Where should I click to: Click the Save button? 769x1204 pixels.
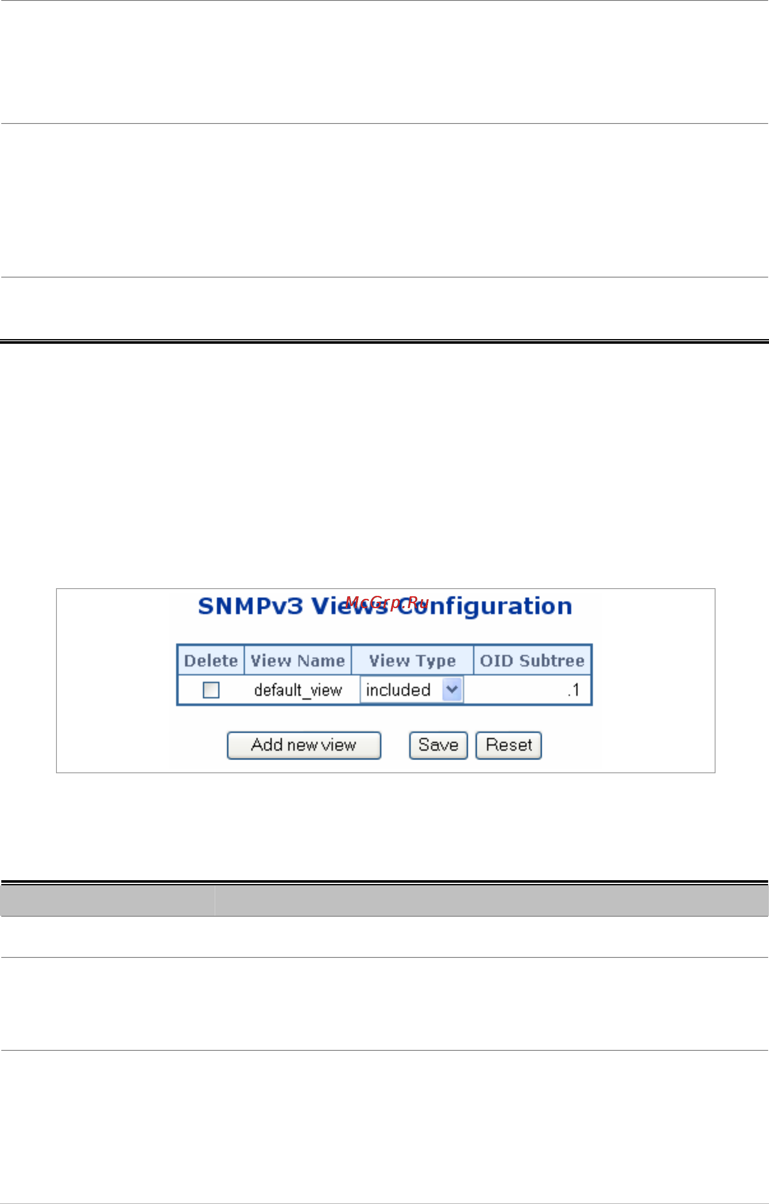(x=438, y=746)
